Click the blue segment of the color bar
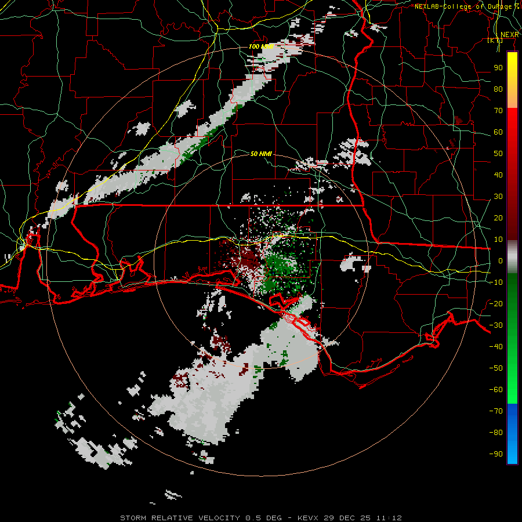The width and height of the screenshot is (522, 522). pos(512,433)
